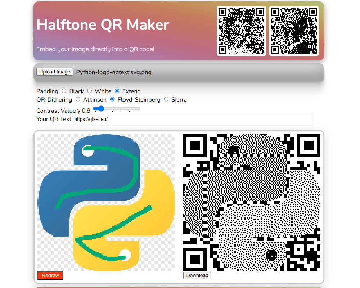Click the Halftone QR Maker title
Image resolution: width=360 pixels, height=288 pixels.
(x=103, y=24)
